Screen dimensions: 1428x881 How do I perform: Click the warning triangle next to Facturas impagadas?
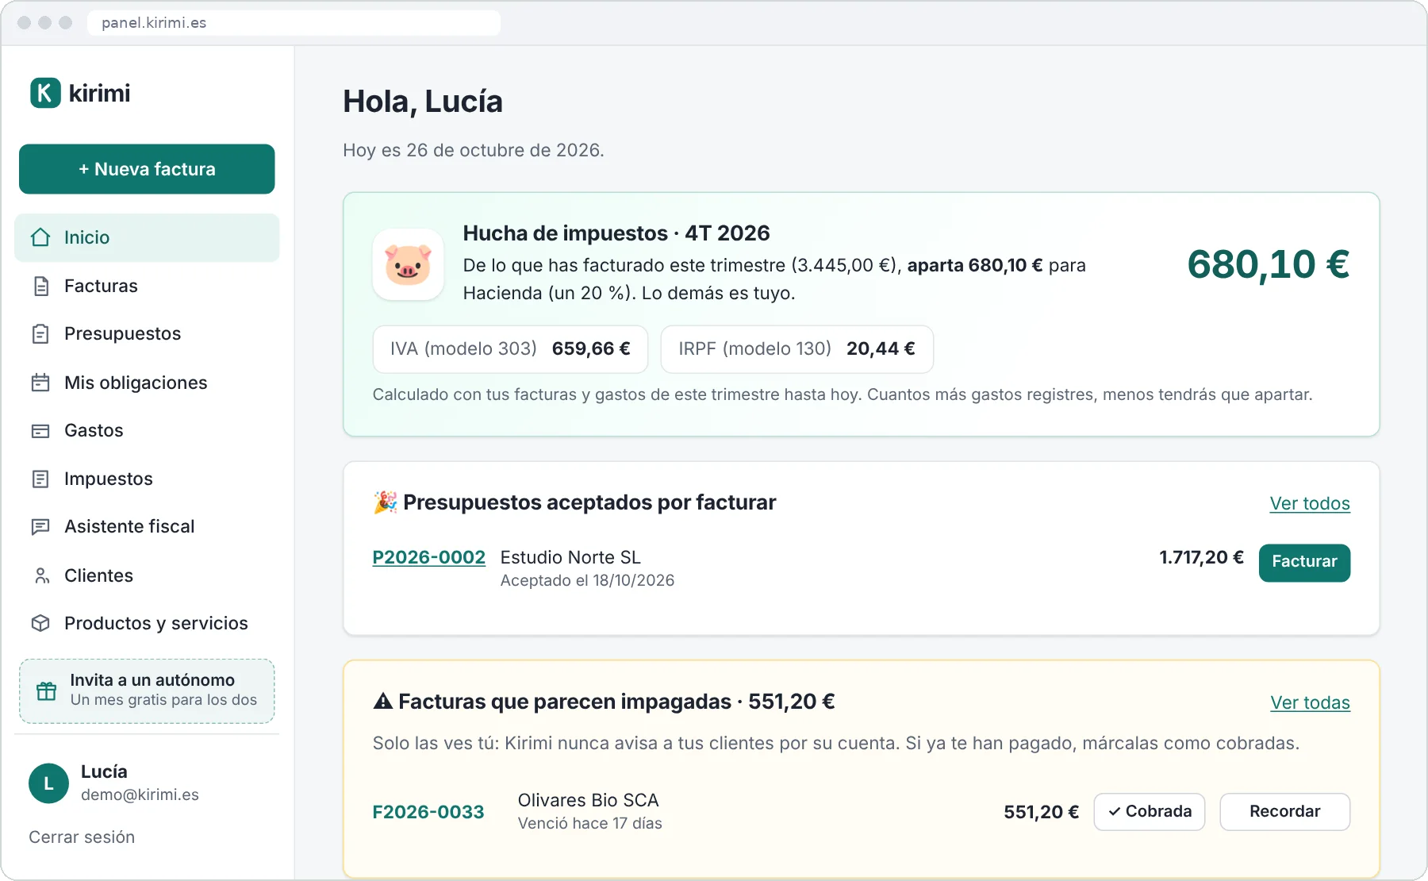(x=383, y=701)
